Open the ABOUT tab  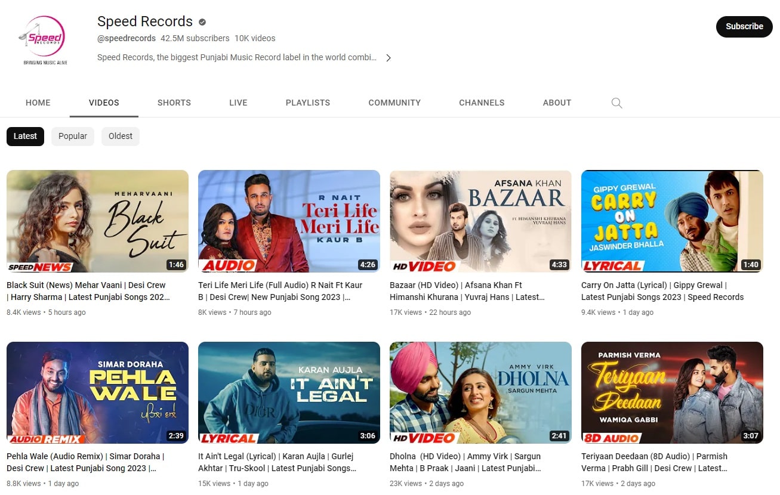click(x=557, y=103)
